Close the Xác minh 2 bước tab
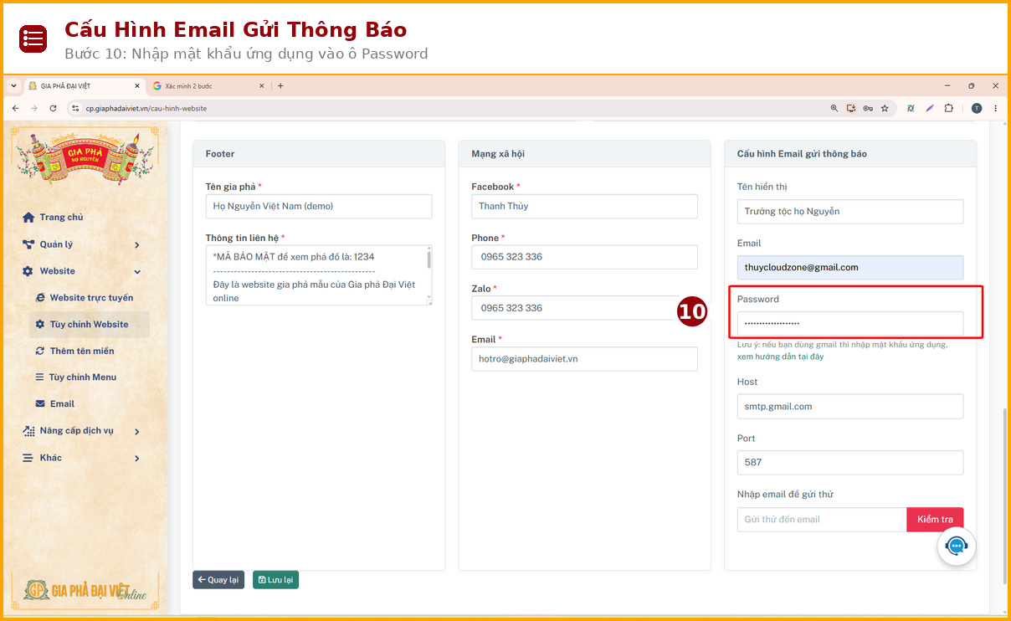The height and width of the screenshot is (621, 1011). click(261, 85)
